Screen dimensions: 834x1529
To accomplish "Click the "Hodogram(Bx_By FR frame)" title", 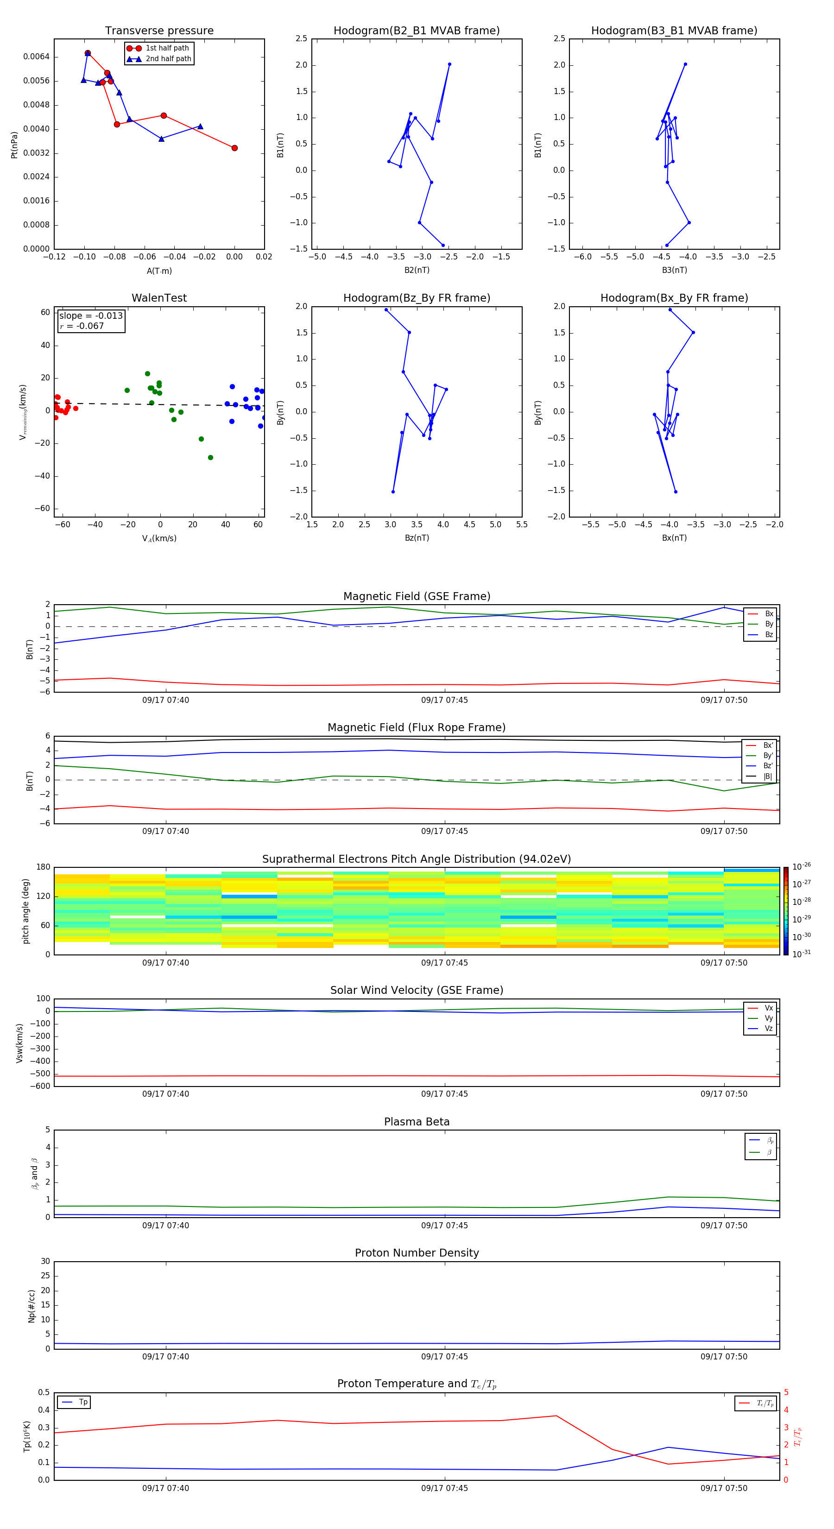I will (674, 298).
